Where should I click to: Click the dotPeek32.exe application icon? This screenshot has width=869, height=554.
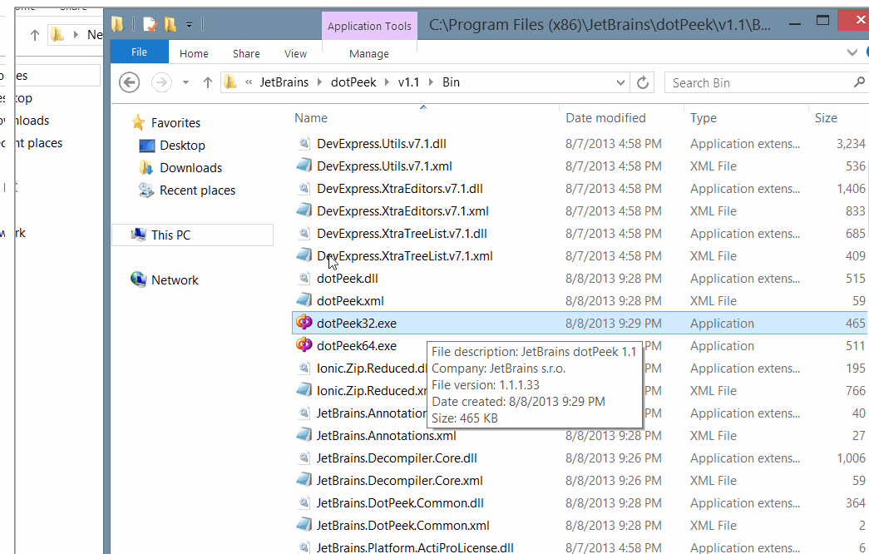point(304,322)
